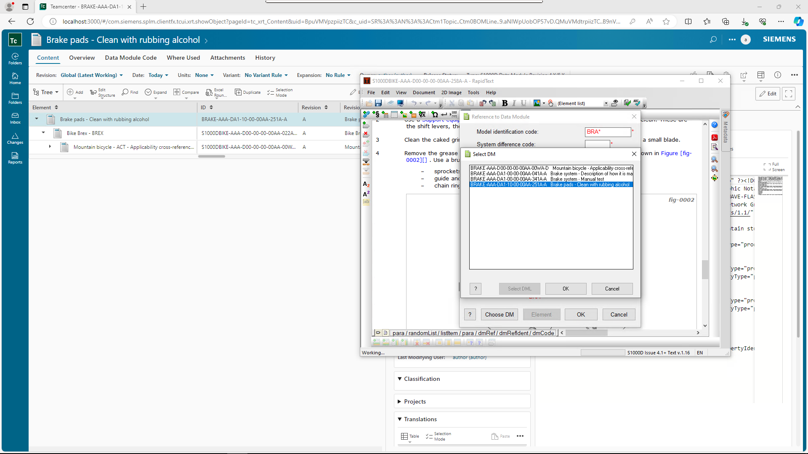Screen dimensions: 808x454
Task: Toggle Selection Mode in the structure toolbar
Action: (x=280, y=92)
